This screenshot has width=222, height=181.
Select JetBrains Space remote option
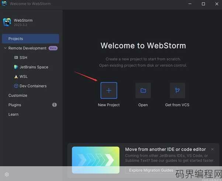[x=34, y=67]
